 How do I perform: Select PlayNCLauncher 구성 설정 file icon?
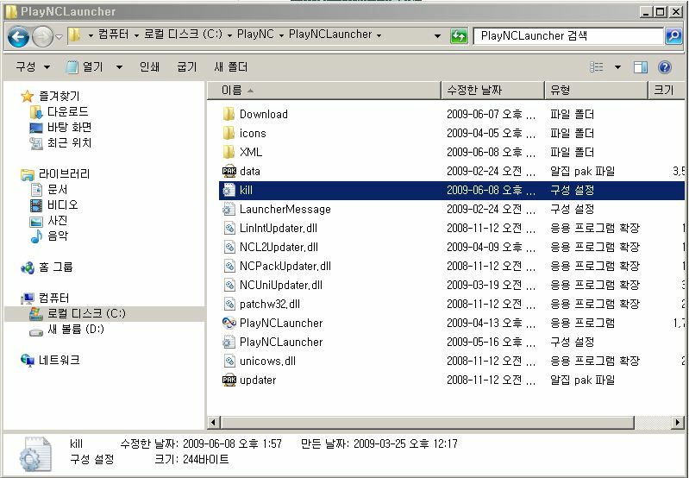click(229, 342)
